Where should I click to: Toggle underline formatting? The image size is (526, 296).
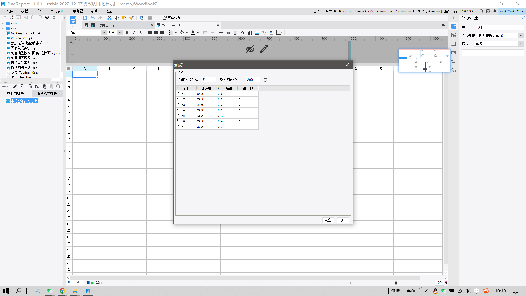pyautogui.click(x=141, y=33)
